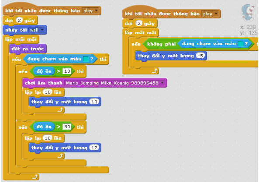This screenshot has height=183, width=259.
Task: Click the right lặp mãi mãi block
Action: pyautogui.click(x=141, y=32)
